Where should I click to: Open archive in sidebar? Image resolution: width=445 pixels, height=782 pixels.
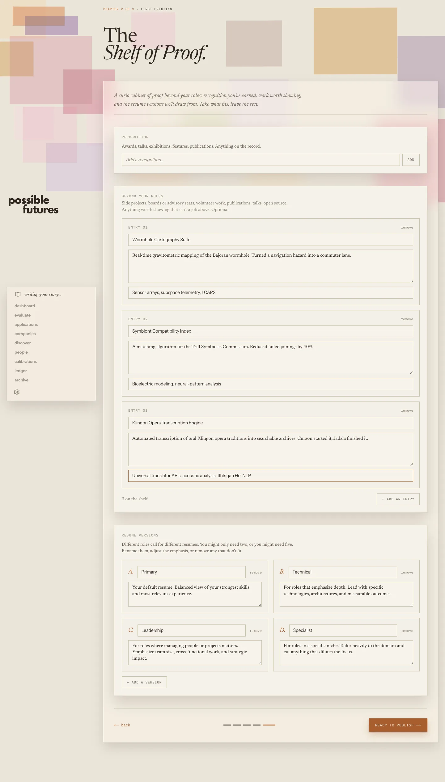point(21,380)
